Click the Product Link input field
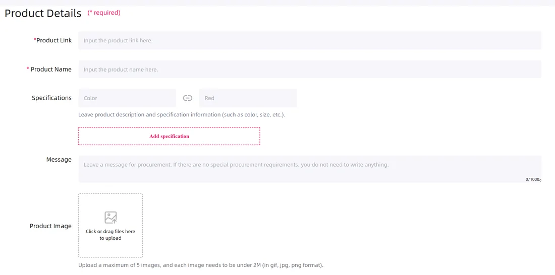The image size is (555, 275). click(x=310, y=40)
